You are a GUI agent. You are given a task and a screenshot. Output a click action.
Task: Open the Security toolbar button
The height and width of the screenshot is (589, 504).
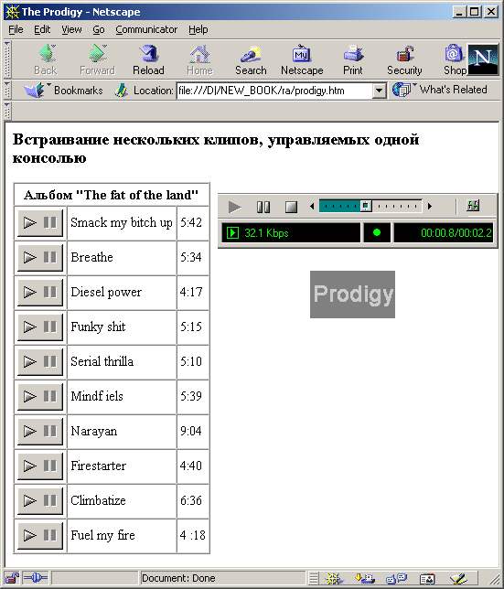(x=404, y=60)
